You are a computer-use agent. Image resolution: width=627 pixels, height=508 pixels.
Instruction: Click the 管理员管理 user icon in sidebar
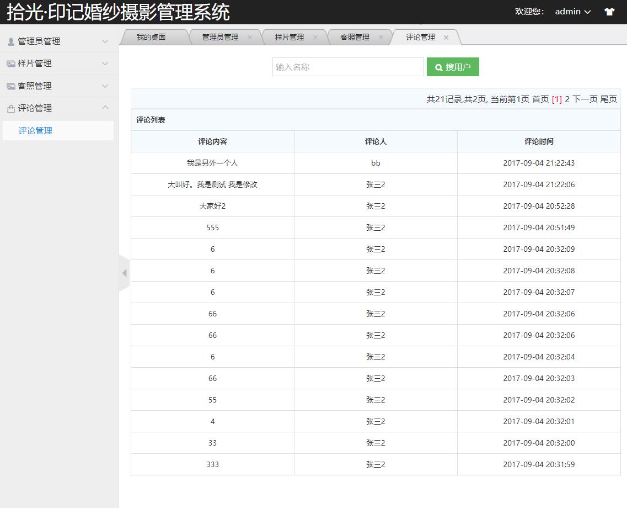(10, 41)
